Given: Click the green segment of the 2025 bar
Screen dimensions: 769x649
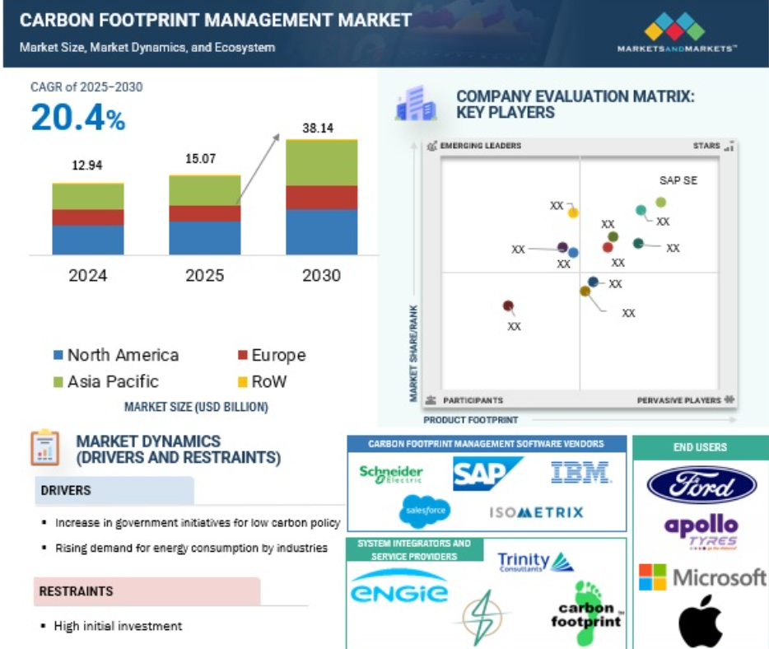Looking at the screenshot, I should pyautogui.click(x=205, y=191).
